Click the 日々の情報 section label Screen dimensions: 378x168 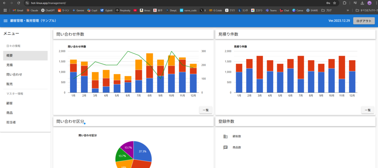click(x=14, y=46)
